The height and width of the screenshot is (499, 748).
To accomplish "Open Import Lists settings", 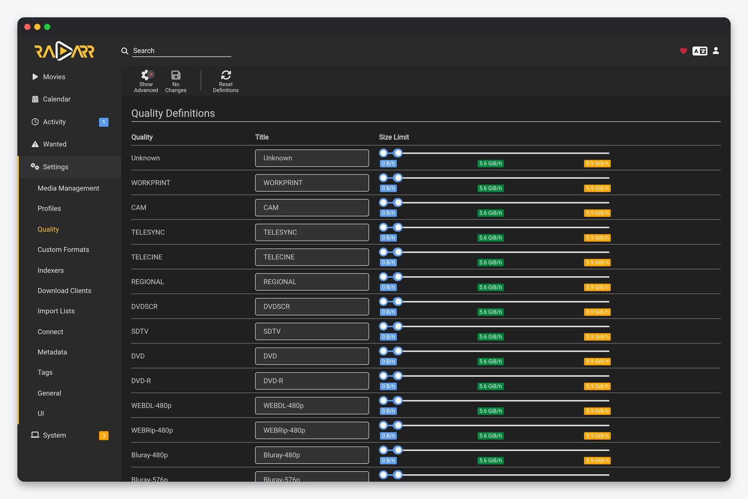I will (56, 311).
